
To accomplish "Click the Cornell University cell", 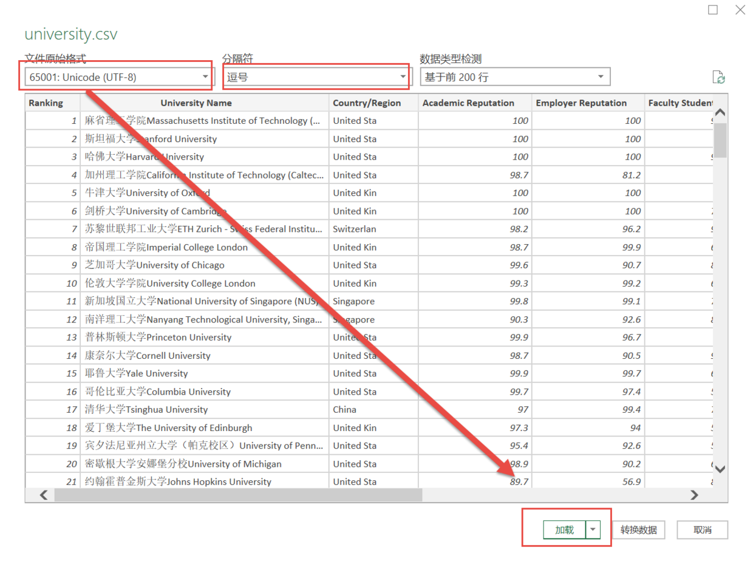I will 205,356.
